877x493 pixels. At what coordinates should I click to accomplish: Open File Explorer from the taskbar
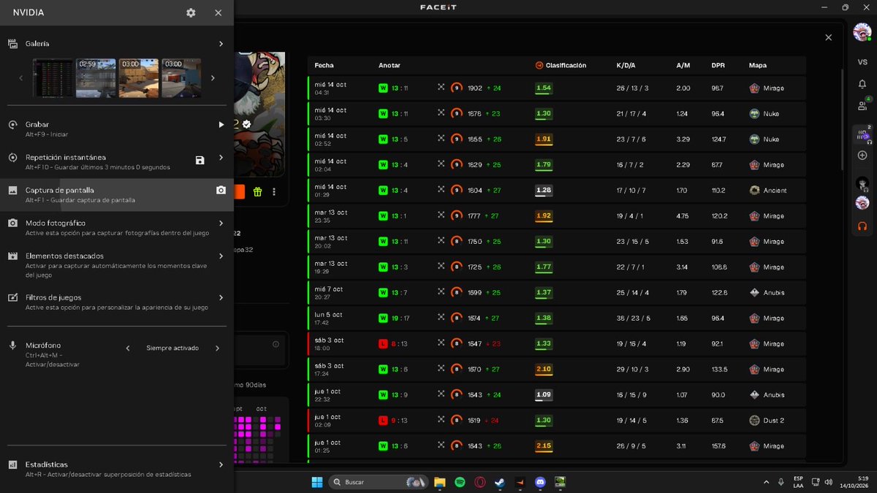point(440,482)
